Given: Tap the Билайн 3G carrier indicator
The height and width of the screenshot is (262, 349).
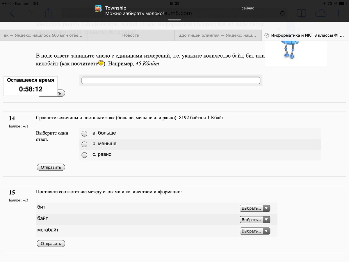Looking at the screenshot, I should click(x=19, y=3).
